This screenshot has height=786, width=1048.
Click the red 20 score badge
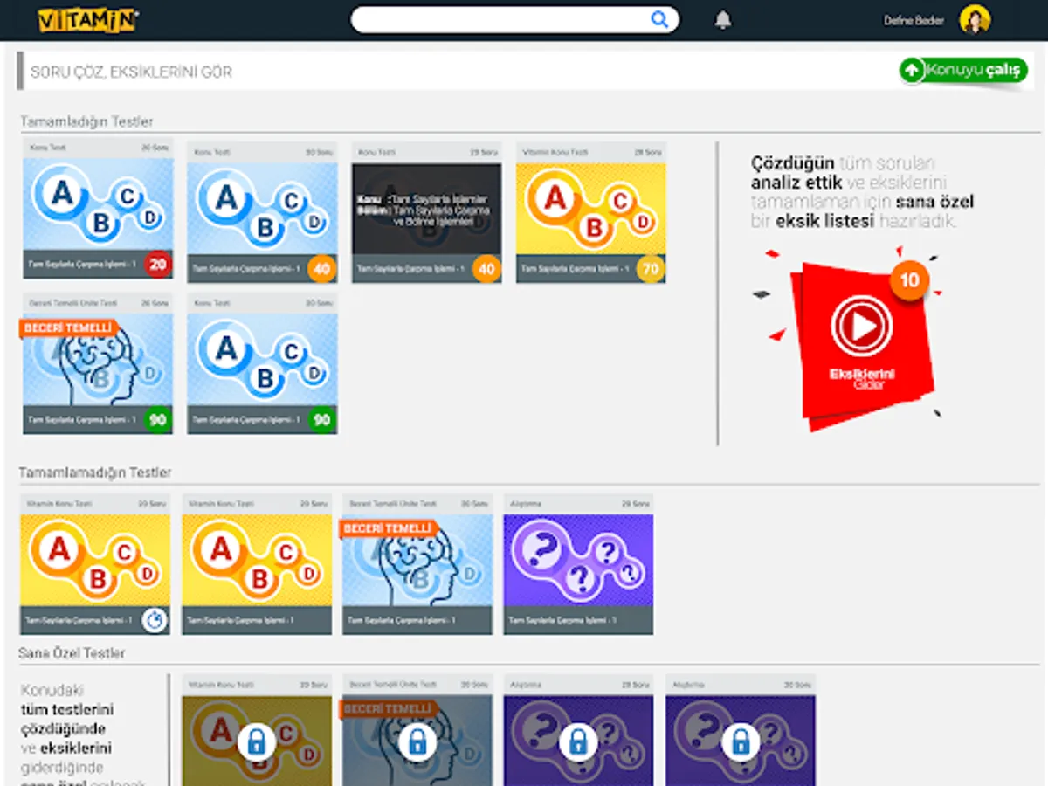click(158, 265)
